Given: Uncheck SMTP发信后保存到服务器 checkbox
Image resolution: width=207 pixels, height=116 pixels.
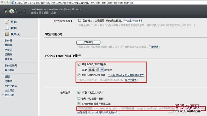Looking at the screenshot, I should (x=79, y=104).
